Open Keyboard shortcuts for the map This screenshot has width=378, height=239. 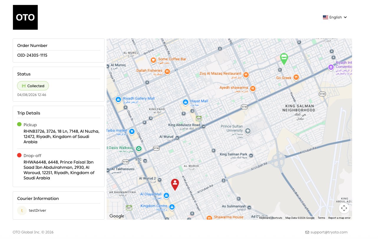[271, 218]
